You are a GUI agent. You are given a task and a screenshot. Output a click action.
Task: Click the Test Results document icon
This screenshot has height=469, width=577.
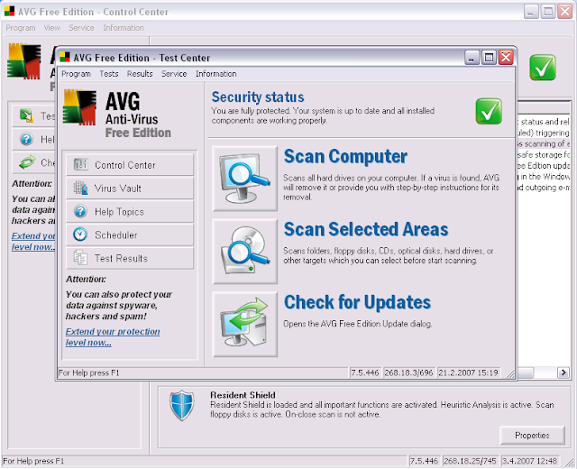tap(80, 258)
